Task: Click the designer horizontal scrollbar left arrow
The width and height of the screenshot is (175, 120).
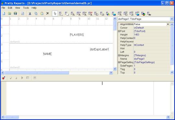Action: 3,73
